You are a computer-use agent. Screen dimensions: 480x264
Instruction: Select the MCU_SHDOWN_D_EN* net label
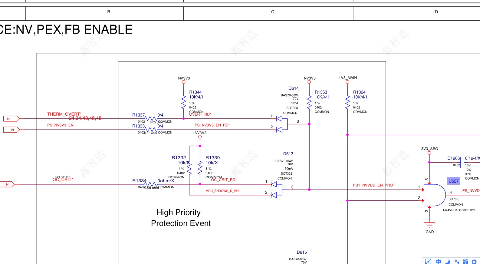coord(222,191)
